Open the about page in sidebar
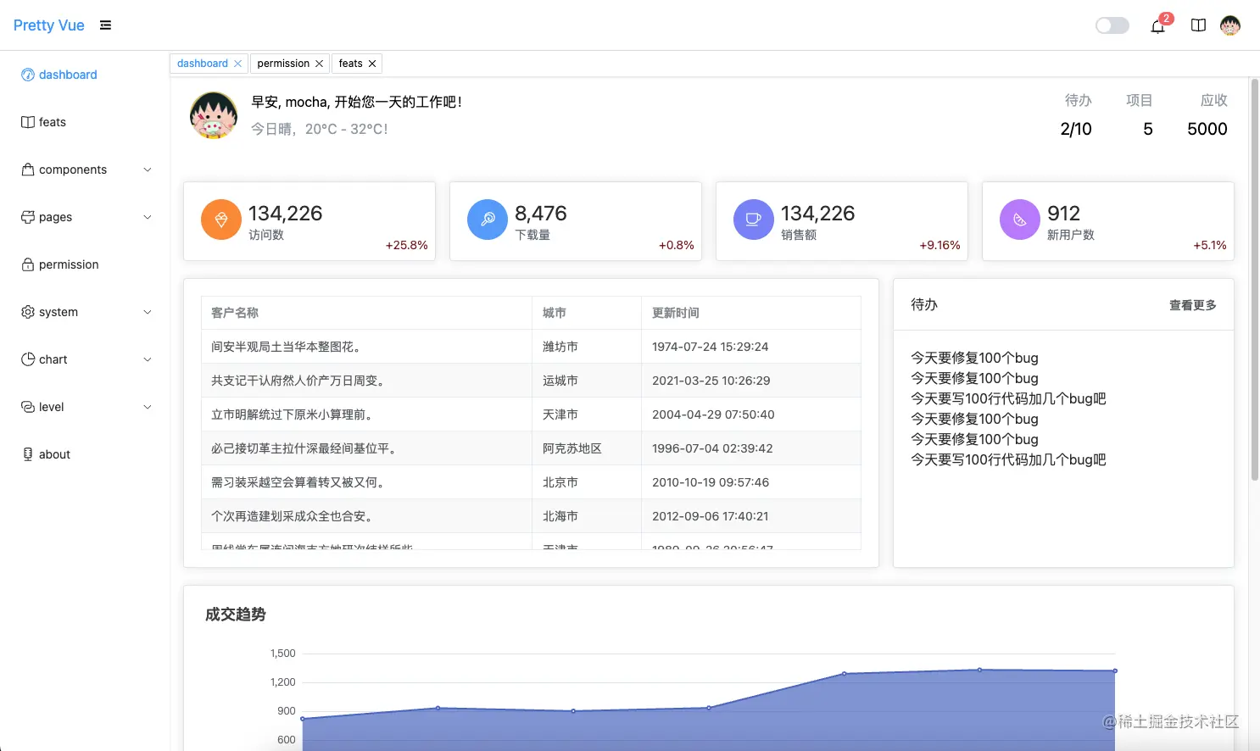 coord(54,454)
